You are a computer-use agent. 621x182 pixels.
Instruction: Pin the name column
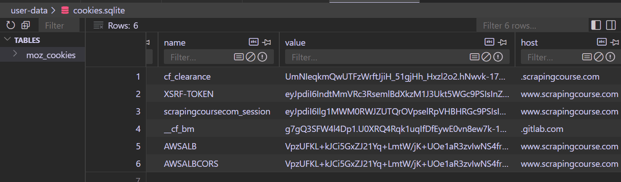click(x=267, y=42)
